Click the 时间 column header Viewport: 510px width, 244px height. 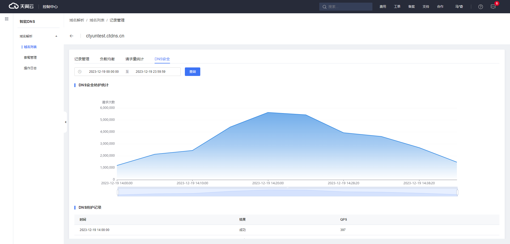point(83,220)
